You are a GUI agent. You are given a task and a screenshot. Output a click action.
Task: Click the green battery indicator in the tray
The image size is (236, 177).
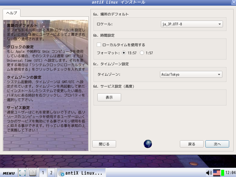click(222, 173)
